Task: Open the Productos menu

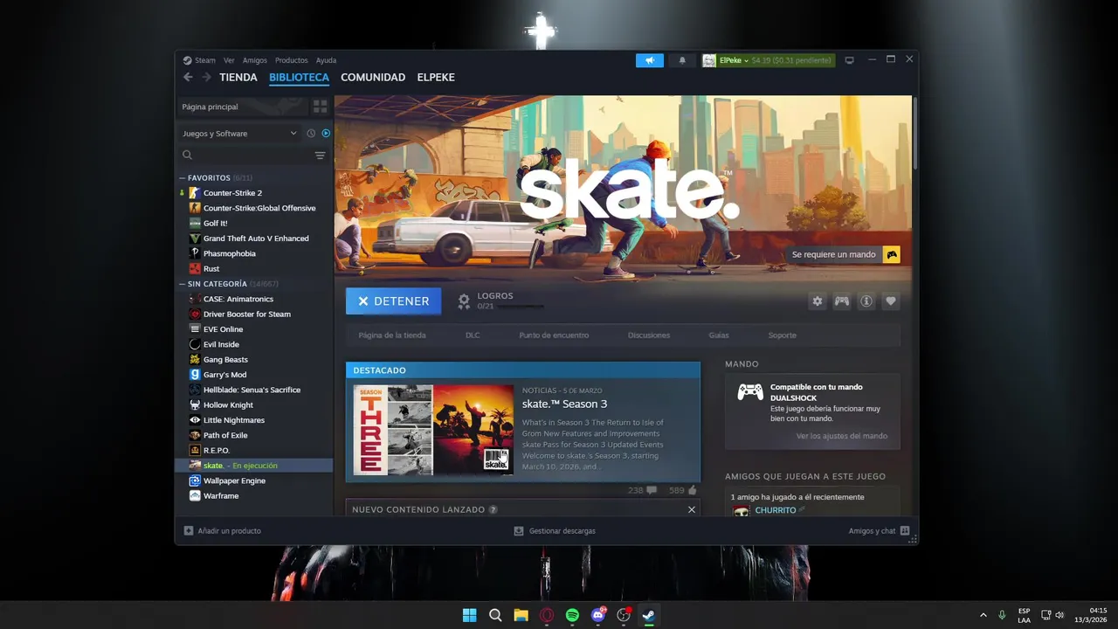Action: click(x=291, y=60)
